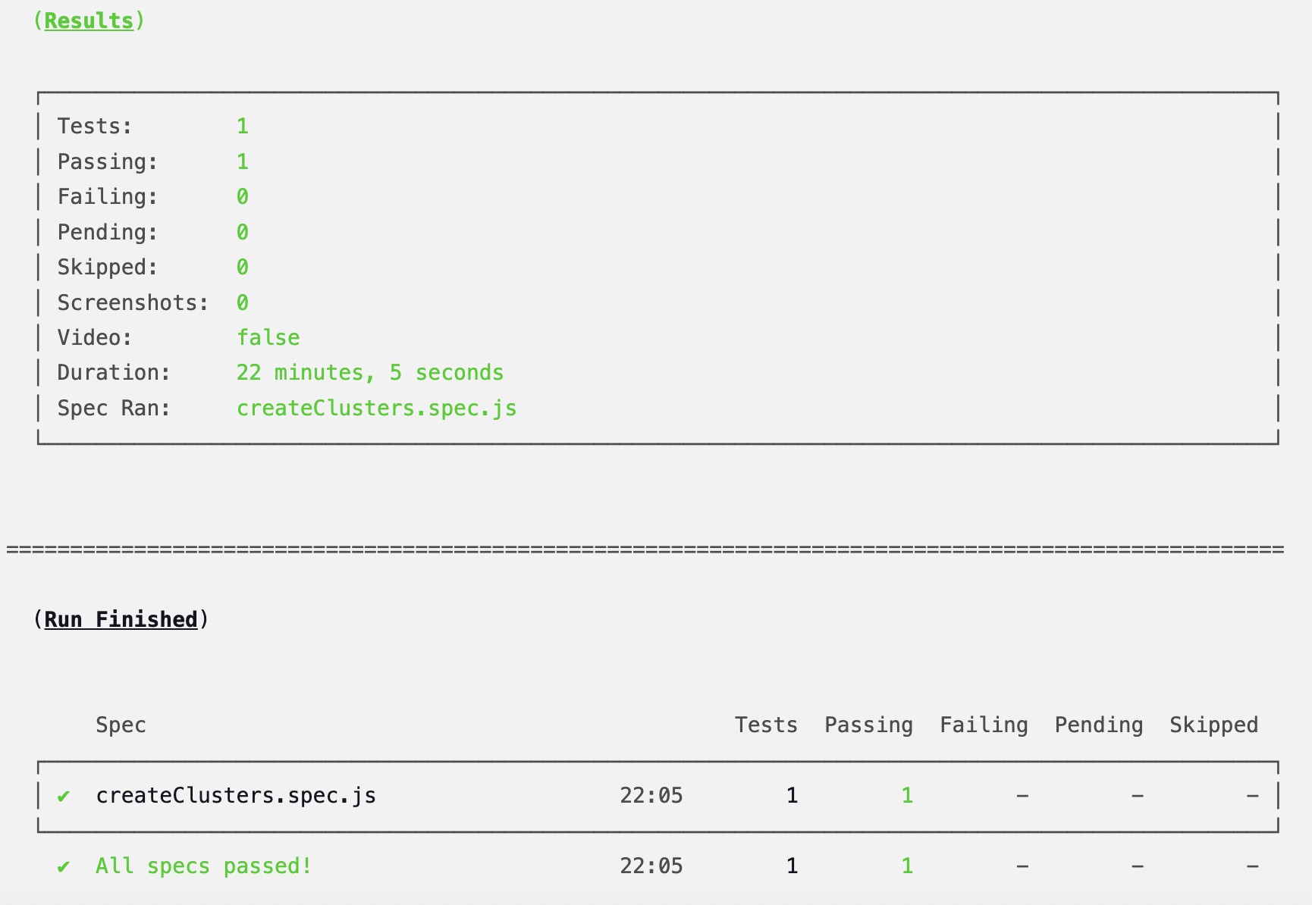This screenshot has height=905, width=1312.
Task: Click the Screenshots label in Results box
Action: pos(133,303)
